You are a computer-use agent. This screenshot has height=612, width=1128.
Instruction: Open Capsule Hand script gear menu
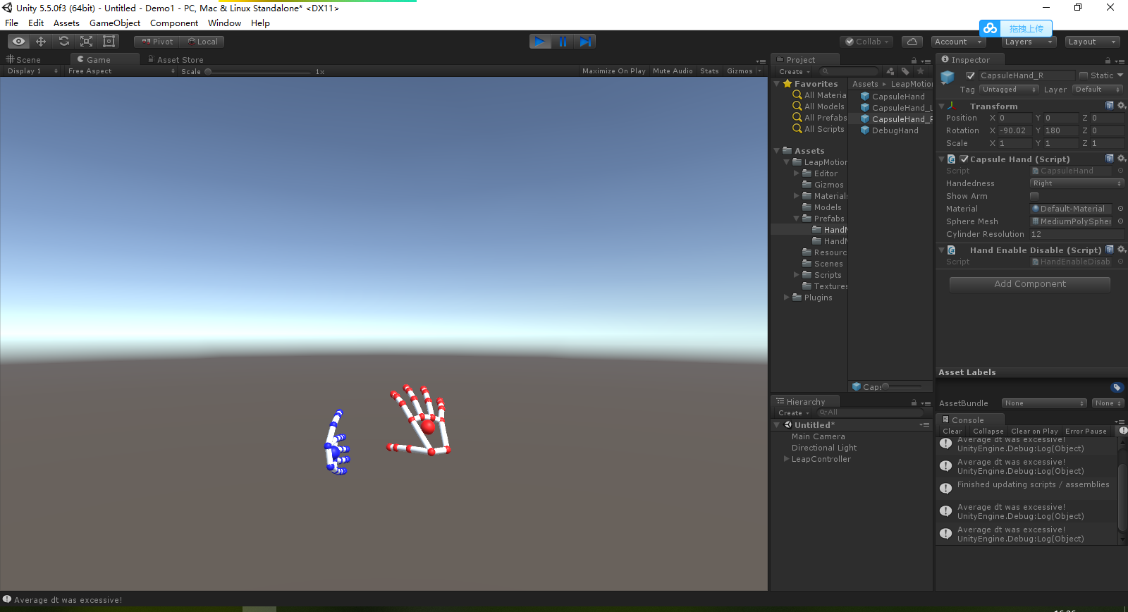coord(1121,159)
